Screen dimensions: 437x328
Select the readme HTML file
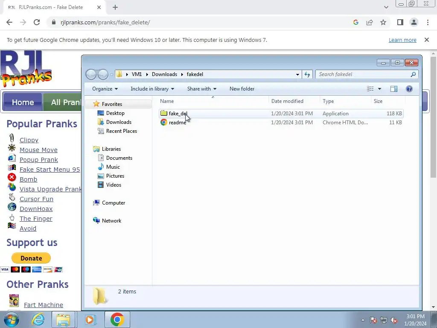tap(282, 123)
